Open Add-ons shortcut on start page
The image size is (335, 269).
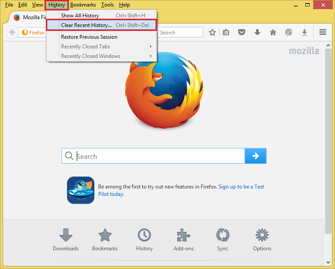tap(184, 240)
